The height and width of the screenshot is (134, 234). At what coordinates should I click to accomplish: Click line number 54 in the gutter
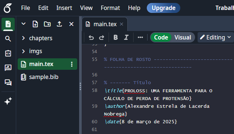pos(95,52)
